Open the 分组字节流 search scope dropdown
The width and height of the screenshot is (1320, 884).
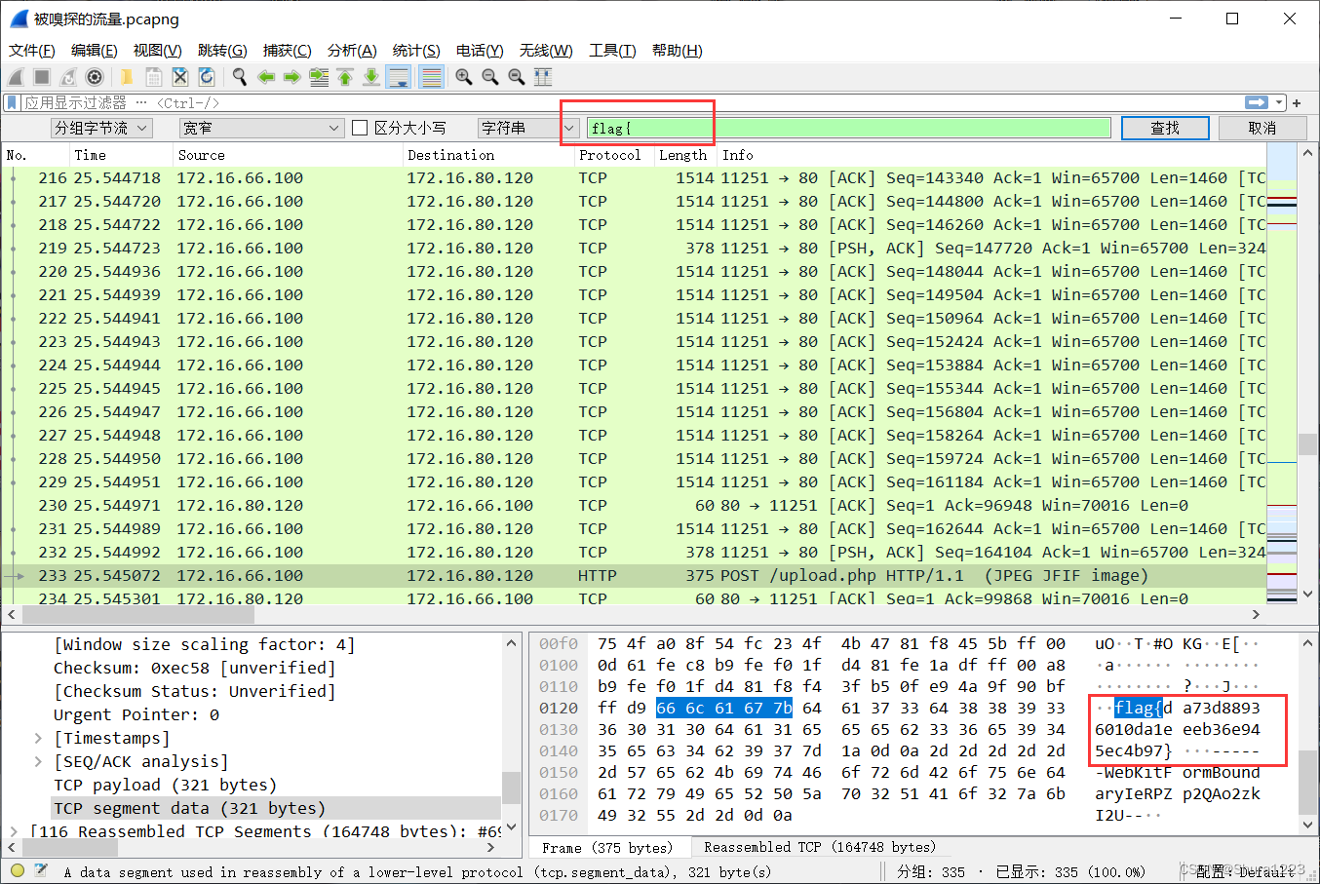(102, 128)
